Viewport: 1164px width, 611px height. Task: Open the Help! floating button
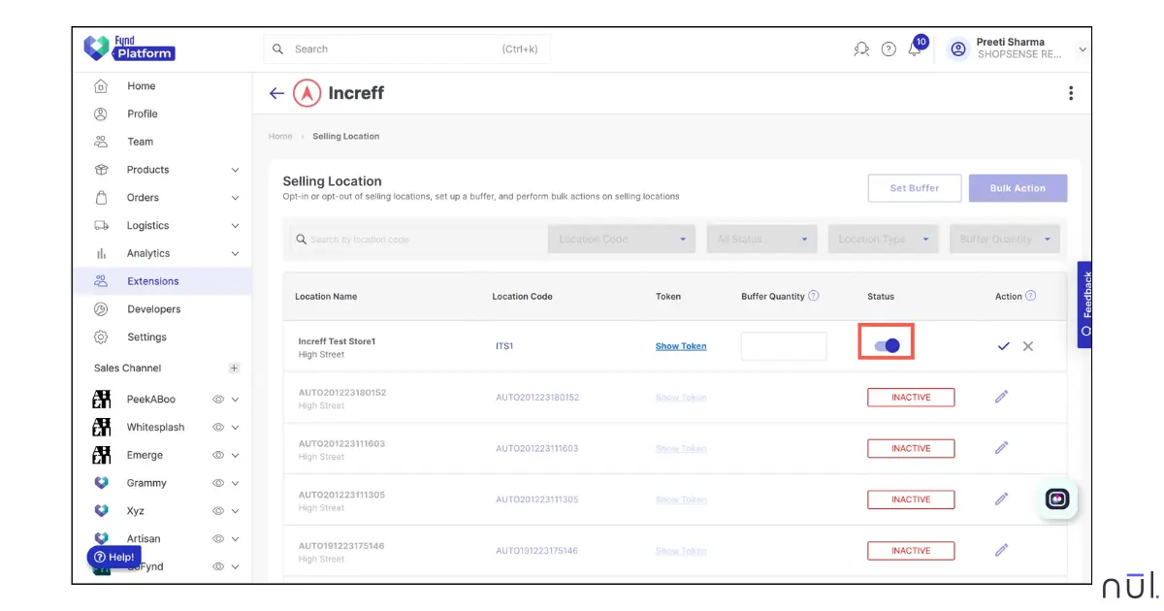coord(114,558)
